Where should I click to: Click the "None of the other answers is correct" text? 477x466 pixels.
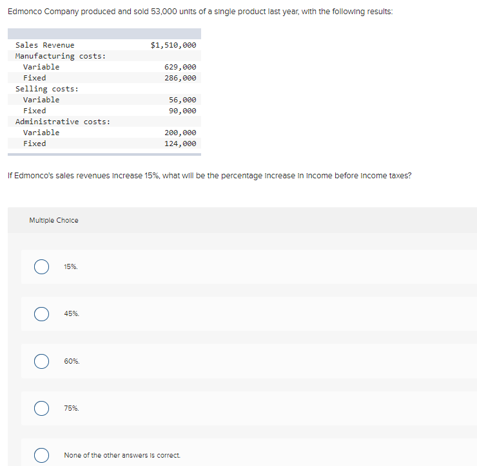point(122,455)
